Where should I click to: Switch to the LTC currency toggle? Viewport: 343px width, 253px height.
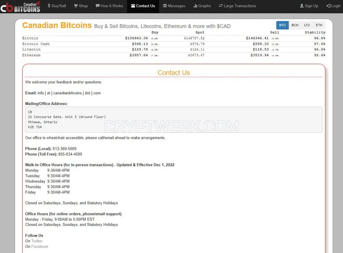[307, 25]
